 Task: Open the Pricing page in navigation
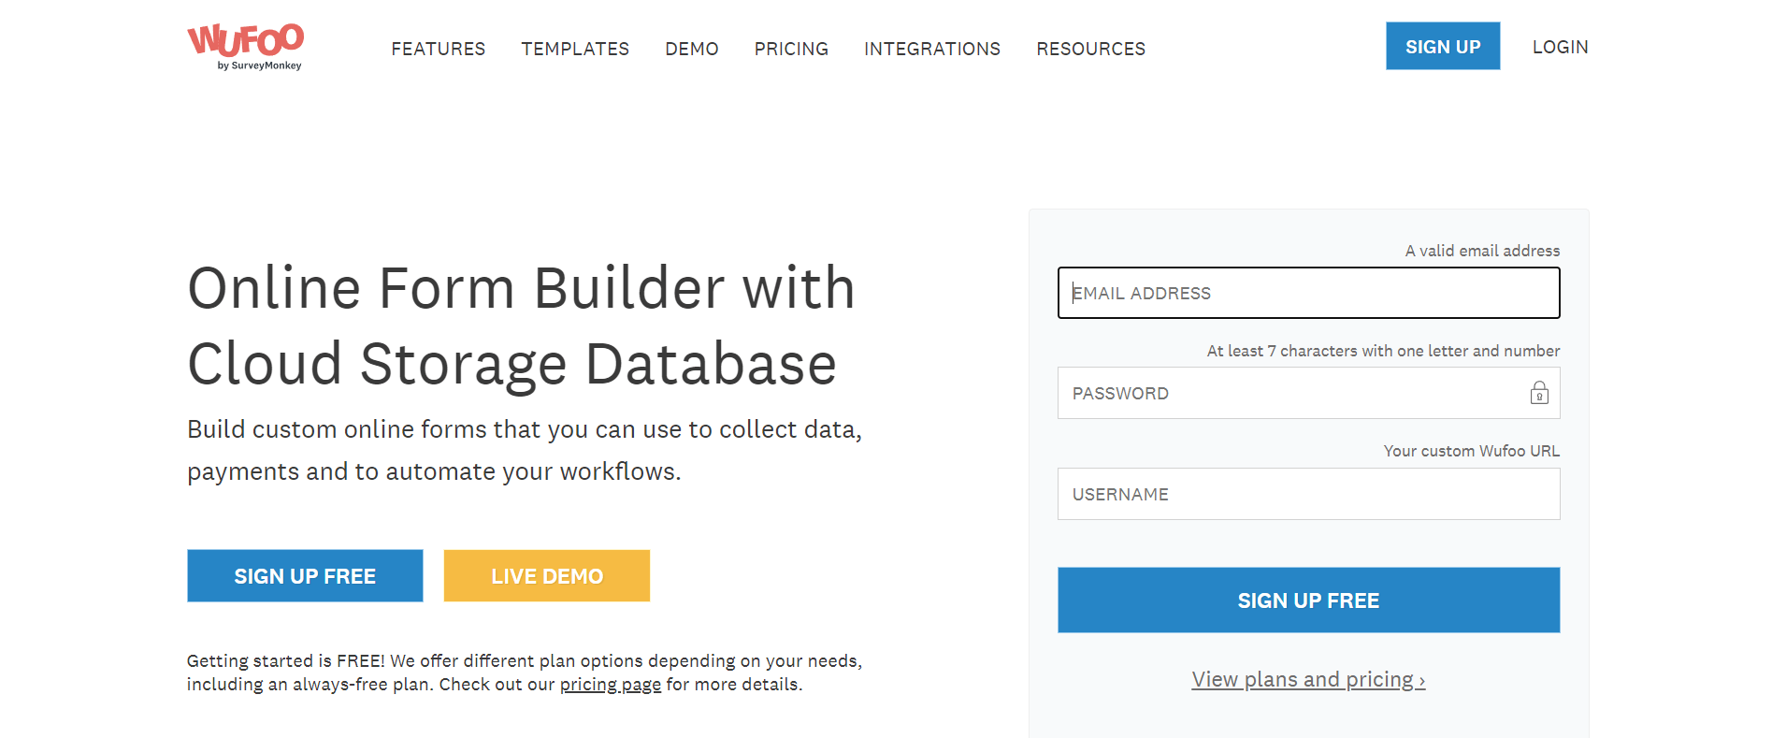tap(791, 49)
